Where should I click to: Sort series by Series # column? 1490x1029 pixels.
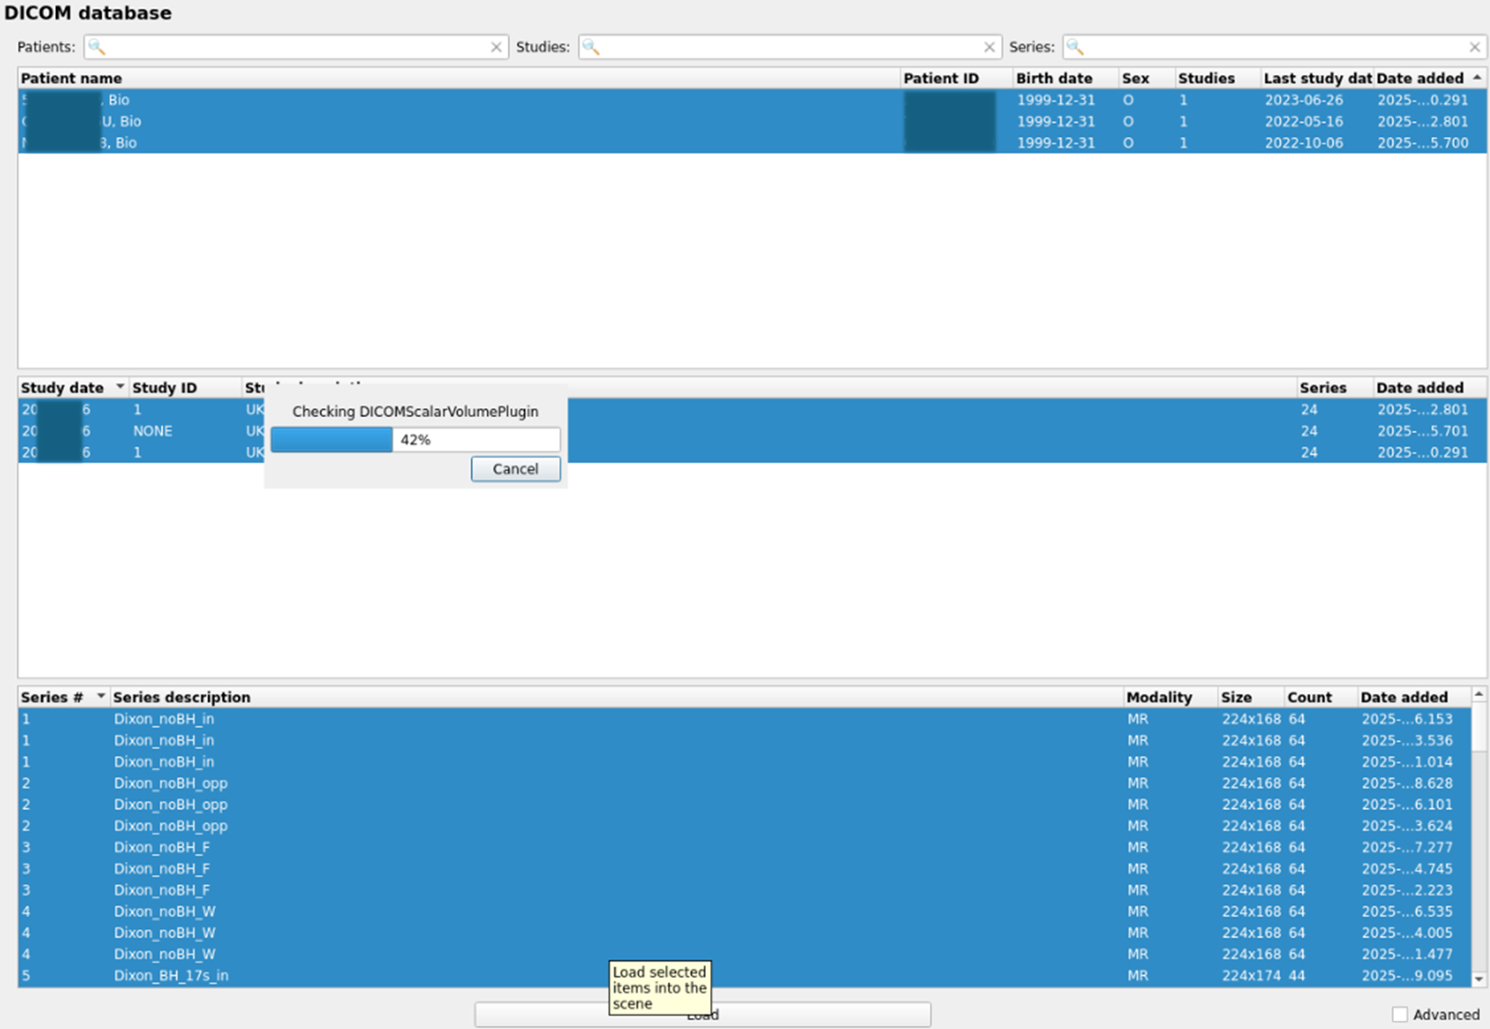[51, 698]
